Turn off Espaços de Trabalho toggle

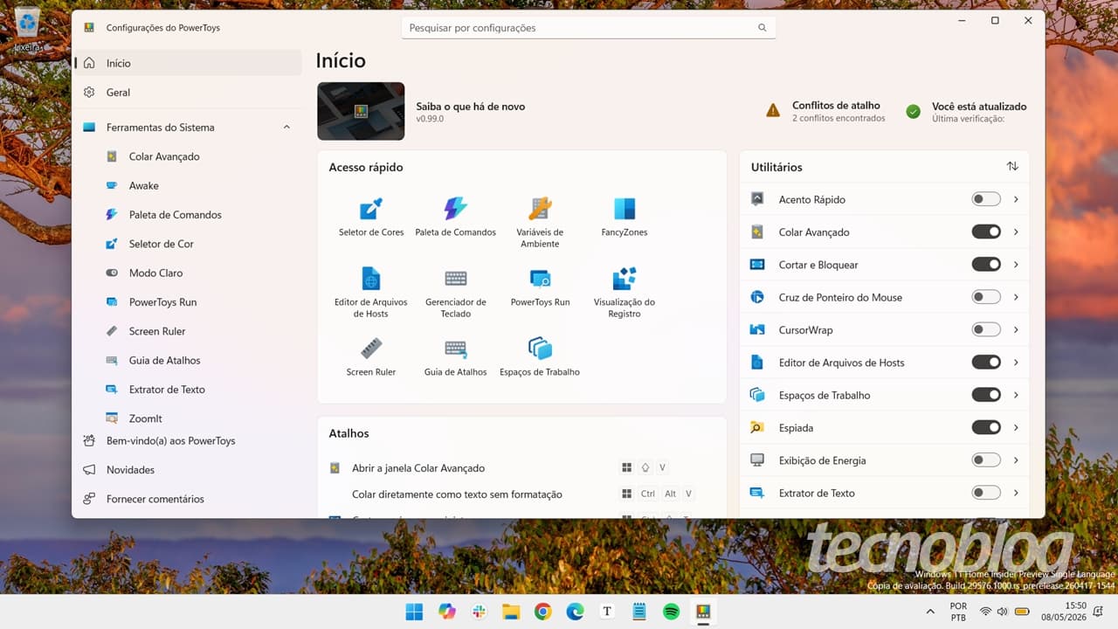(986, 395)
